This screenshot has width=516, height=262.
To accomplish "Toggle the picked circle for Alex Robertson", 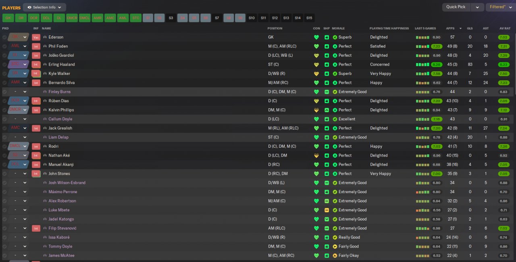I will [4, 201].
